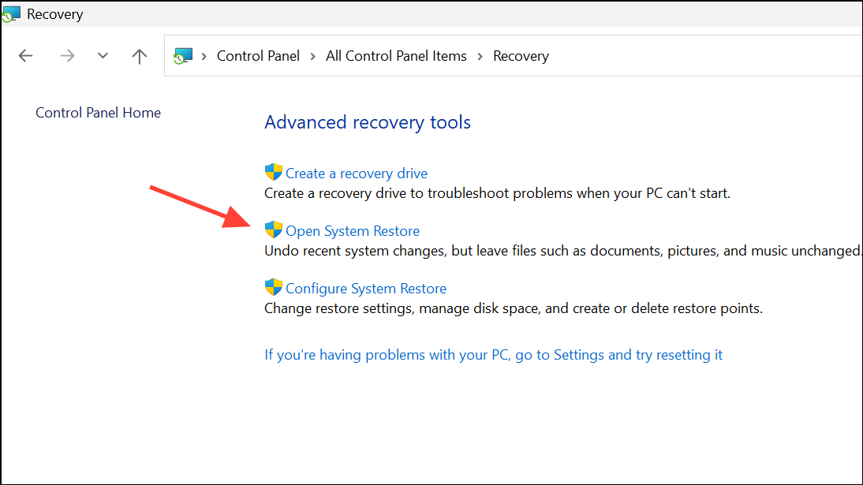Image resolution: width=863 pixels, height=485 pixels.
Task: Select Control Panel in the breadcrumb path
Action: coord(258,55)
